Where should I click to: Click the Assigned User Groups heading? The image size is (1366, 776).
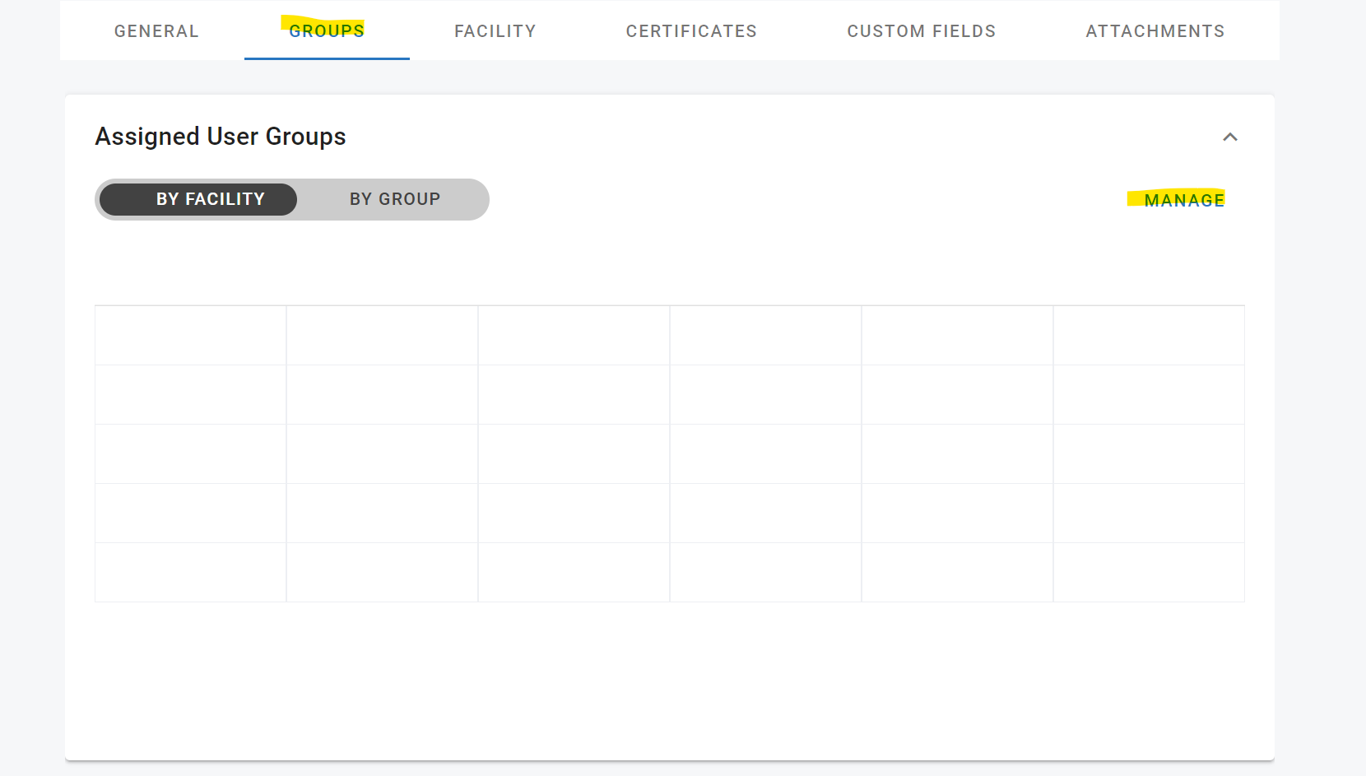221,137
